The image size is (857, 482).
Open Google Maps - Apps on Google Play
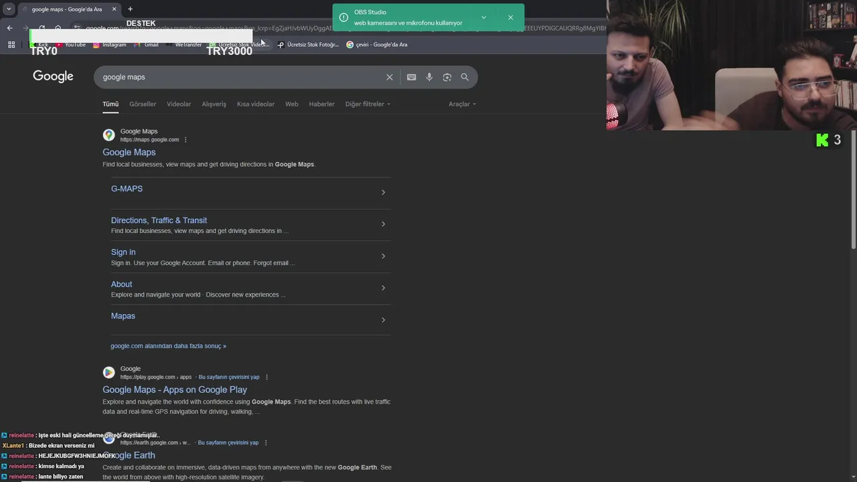point(175,390)
